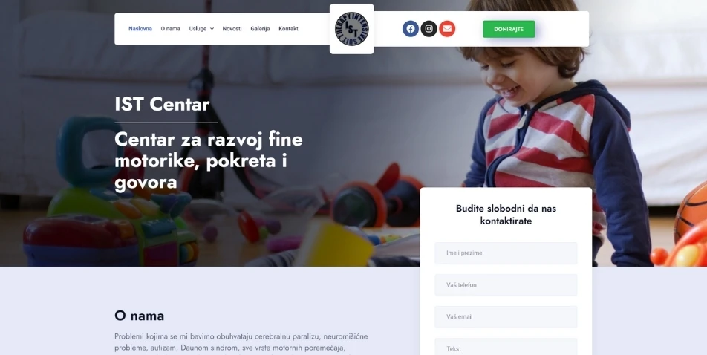Viewport: 707px width, 355px height.
Task: Click the IST Therapy circular logo
Action: [x=352, y=29]
